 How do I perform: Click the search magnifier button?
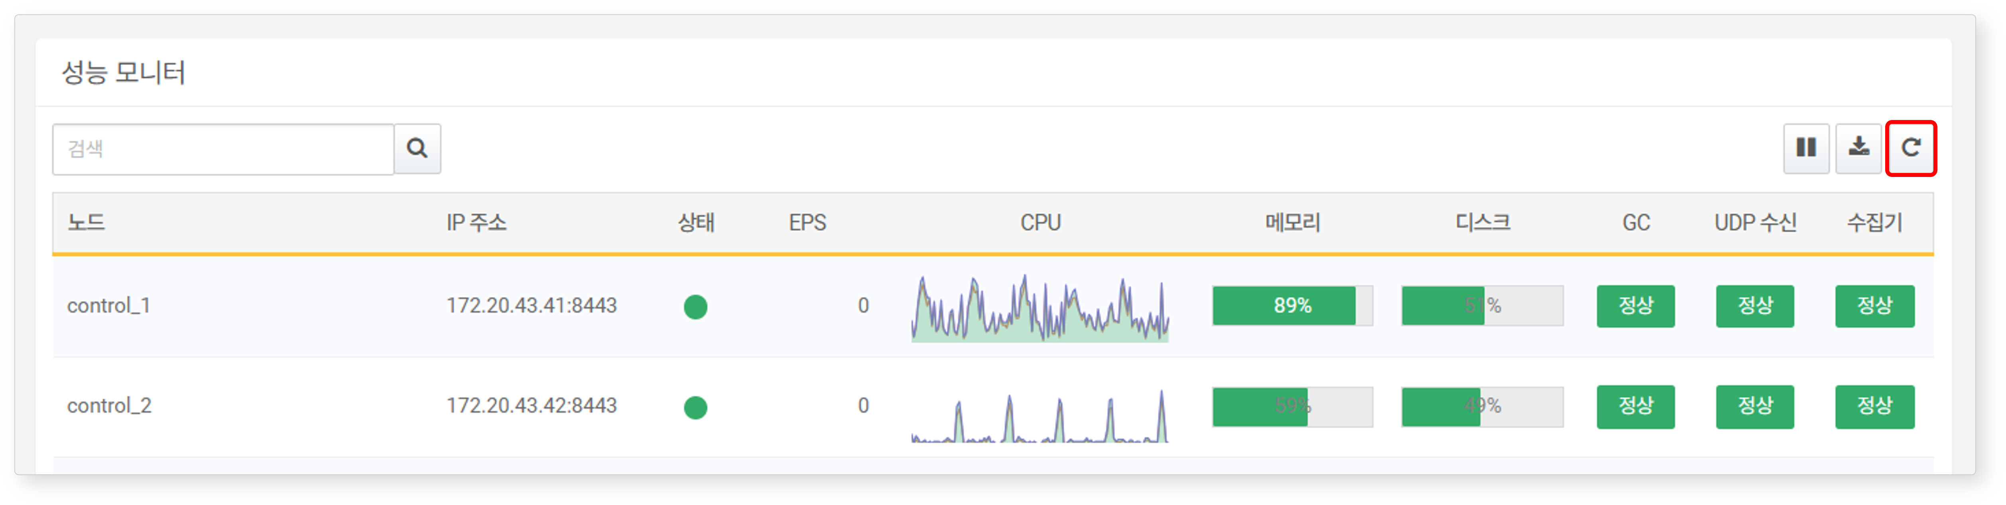417,149
